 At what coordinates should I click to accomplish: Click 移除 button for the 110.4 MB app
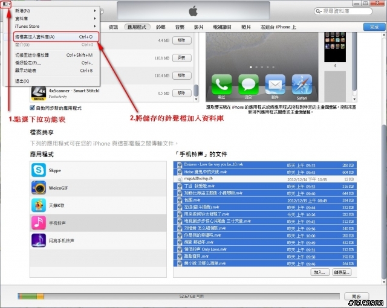181,75
